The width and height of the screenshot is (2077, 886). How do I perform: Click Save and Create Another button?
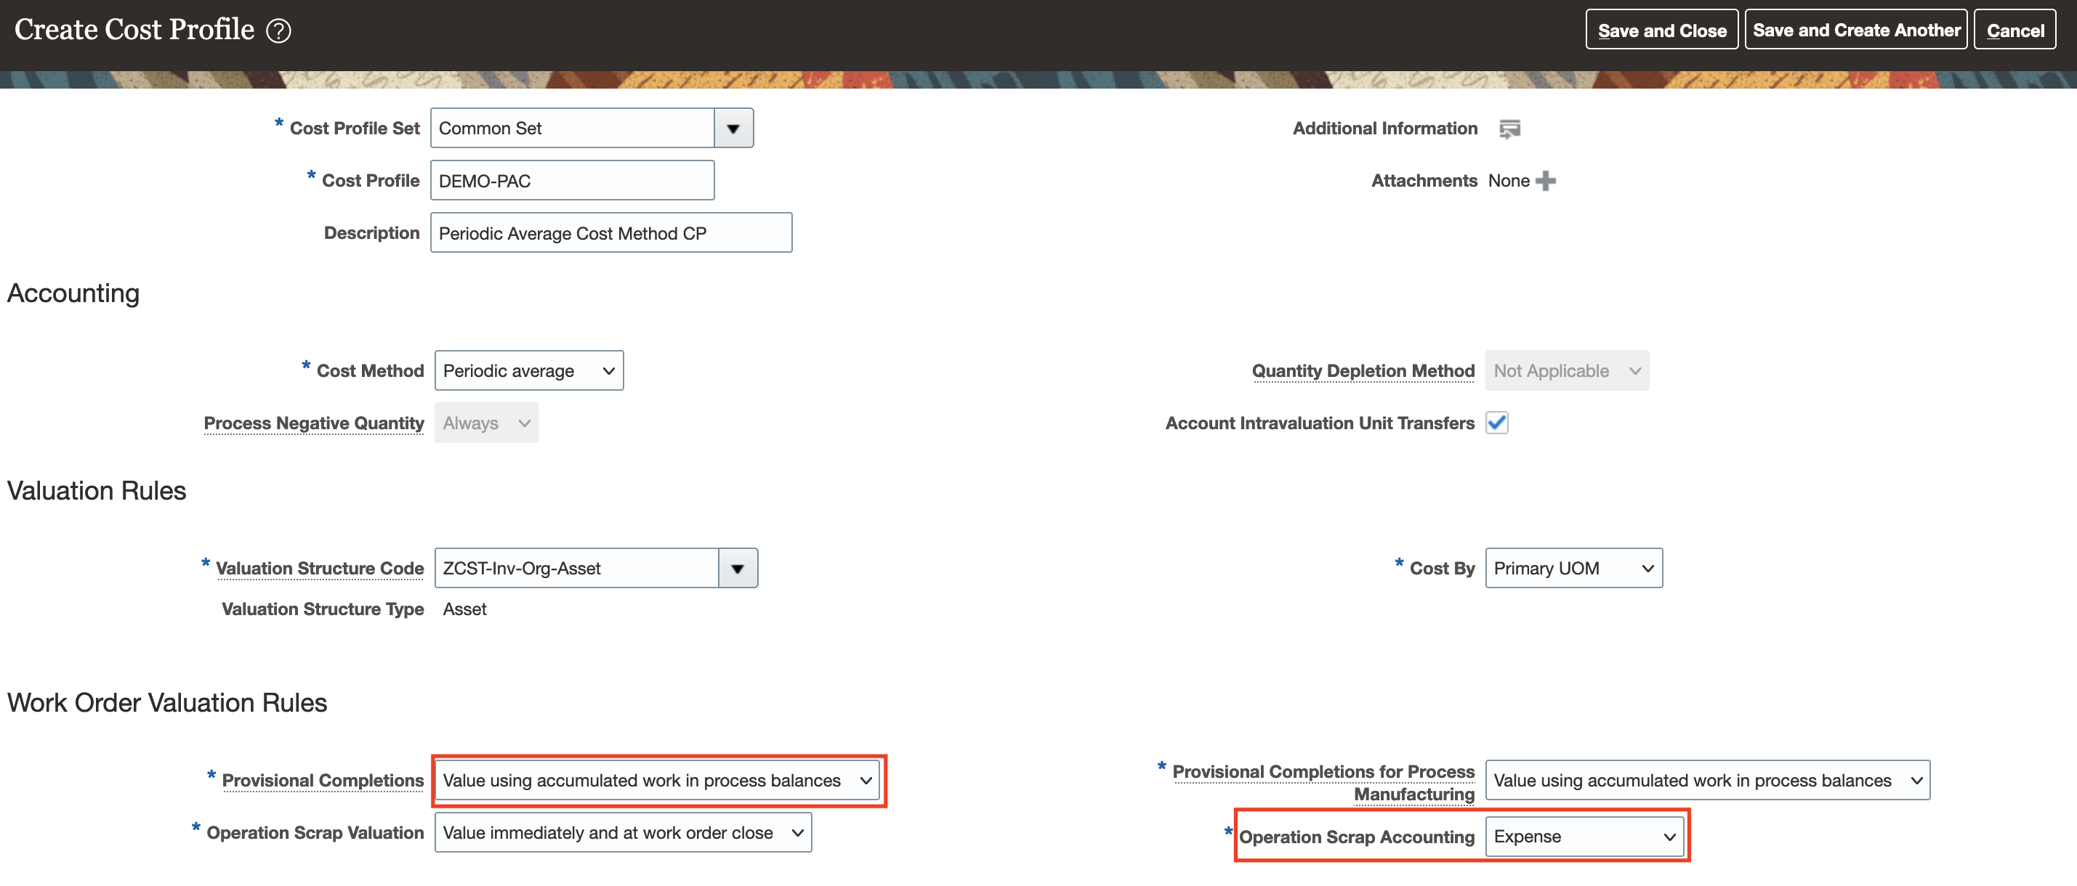pyautogui.click(x=1856, y=30)
